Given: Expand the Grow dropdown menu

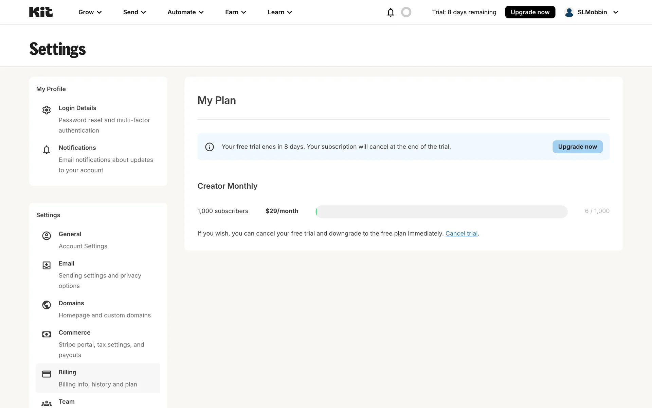Looking at the screenshot, I should (x=90, y=12).
